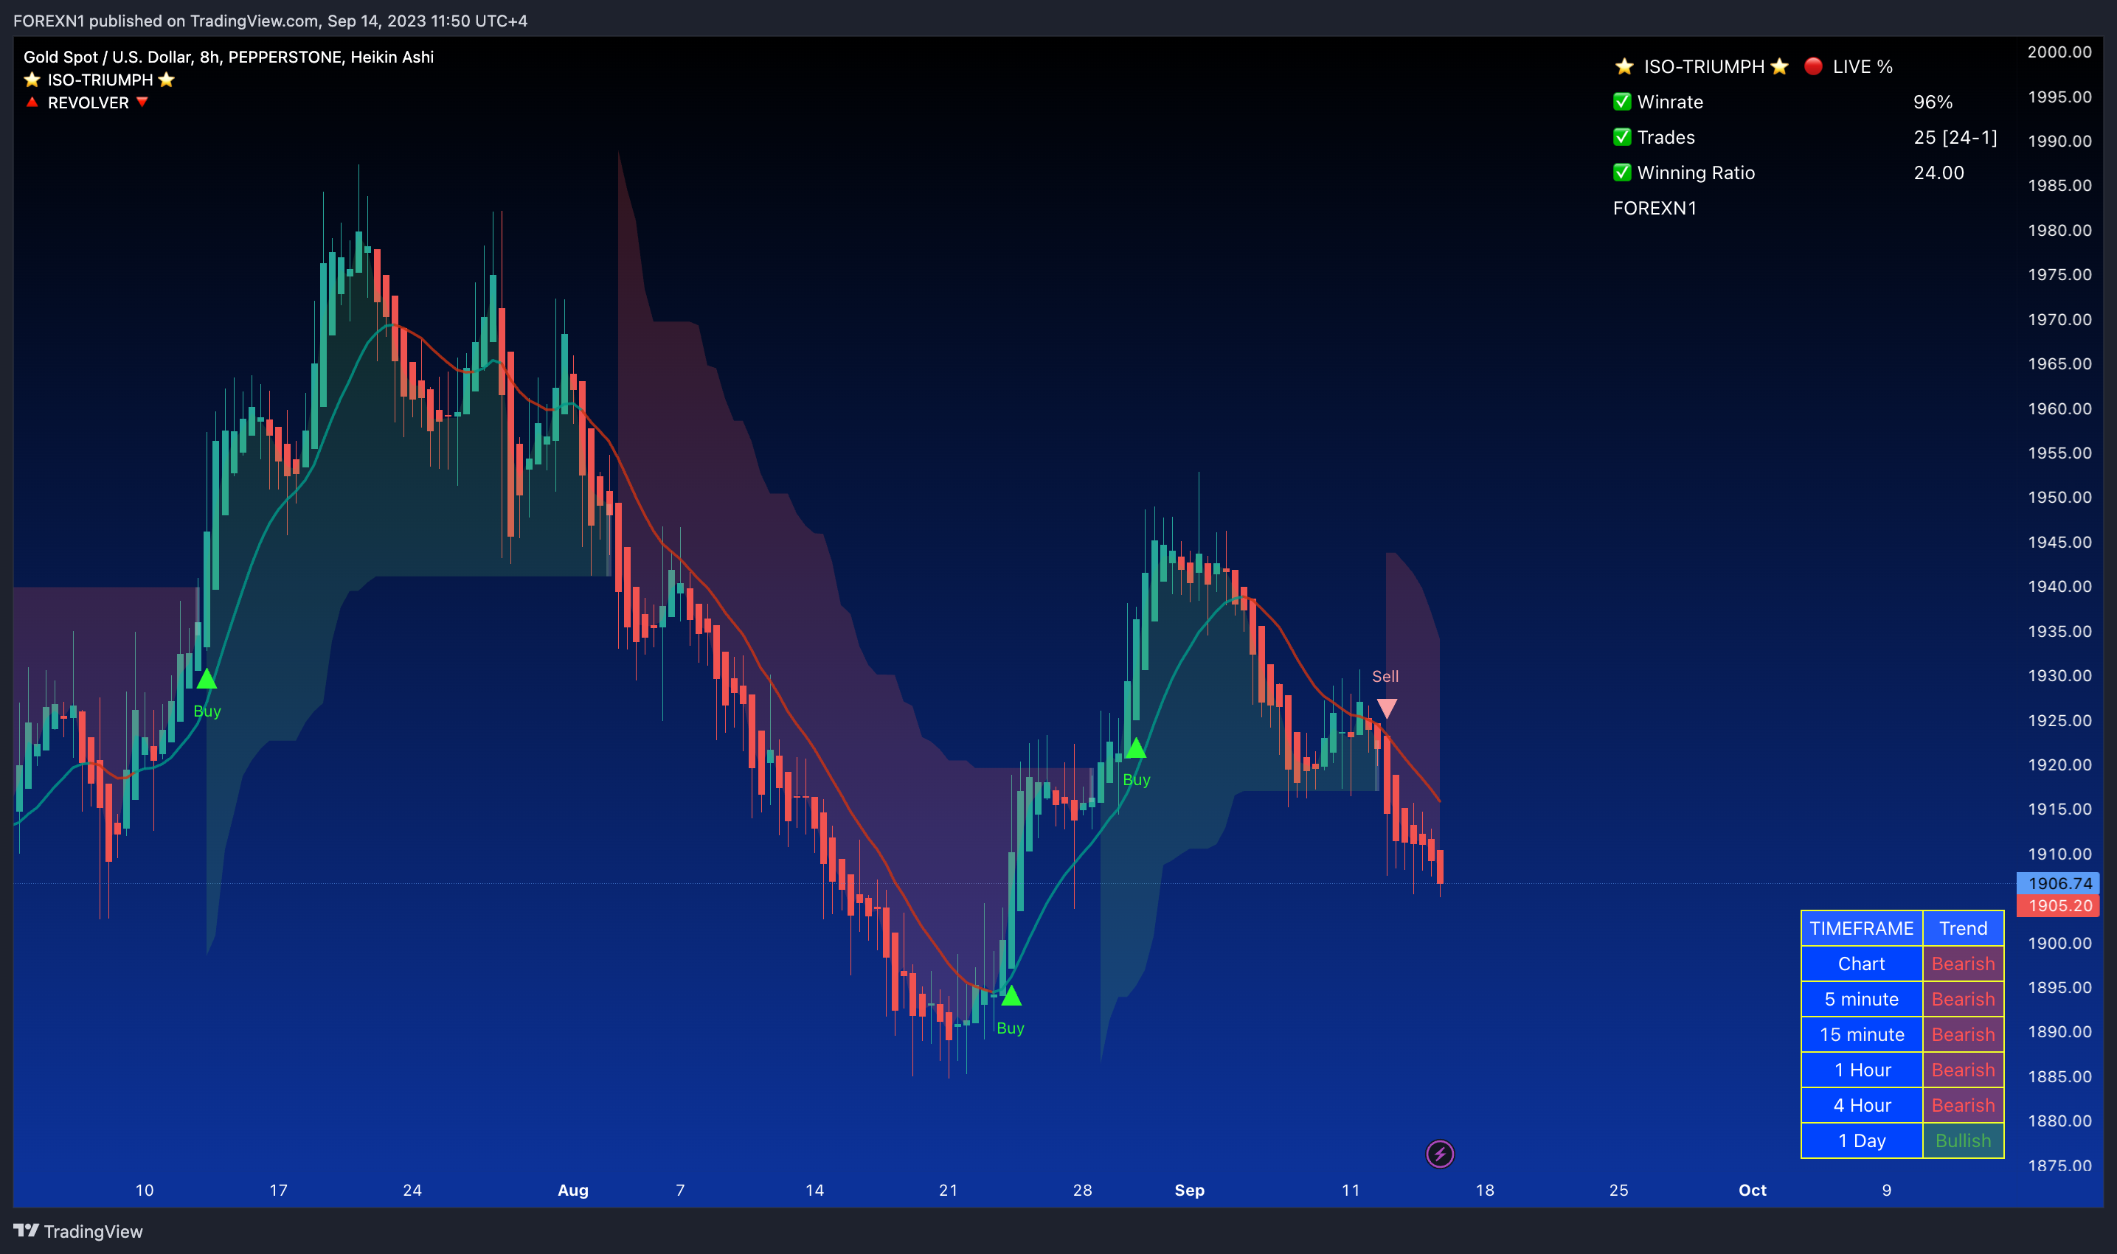The height and width of the screenshot is (1254, 2117).
Task: Click the 5 minute timeframe cell
Action: click(1861, 999)
